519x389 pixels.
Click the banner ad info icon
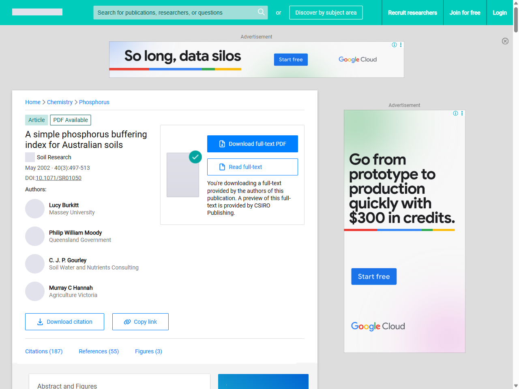[x=394, y=45]
